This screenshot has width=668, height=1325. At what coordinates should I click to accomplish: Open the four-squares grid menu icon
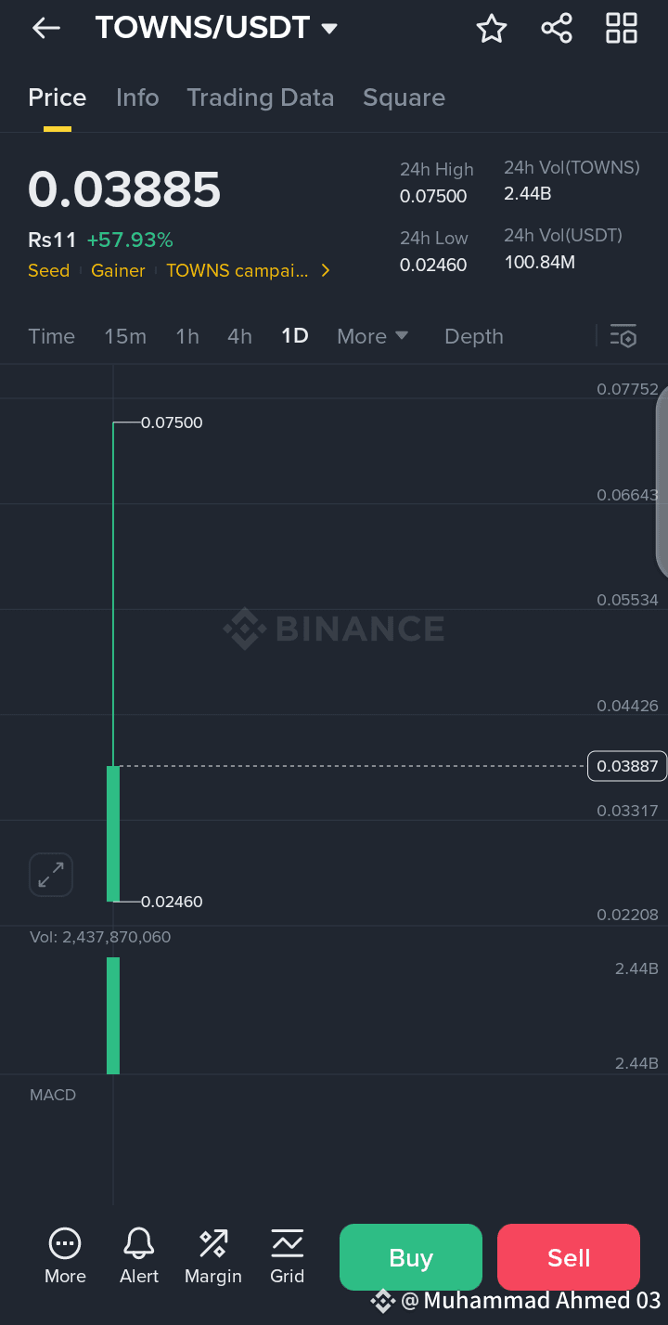622,28
